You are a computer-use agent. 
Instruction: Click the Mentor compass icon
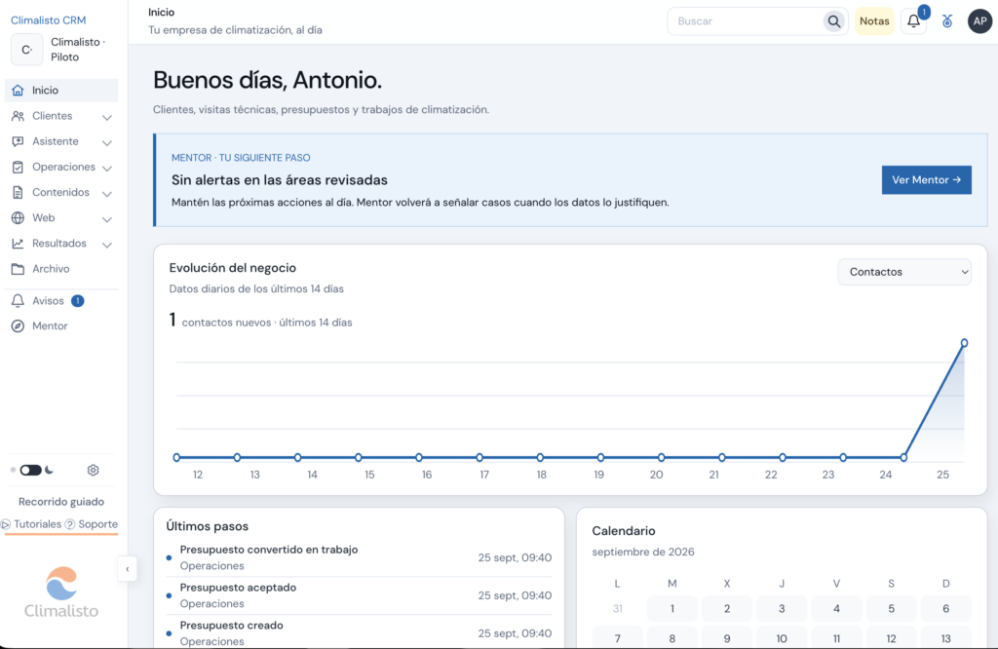(x=18, y=325)
